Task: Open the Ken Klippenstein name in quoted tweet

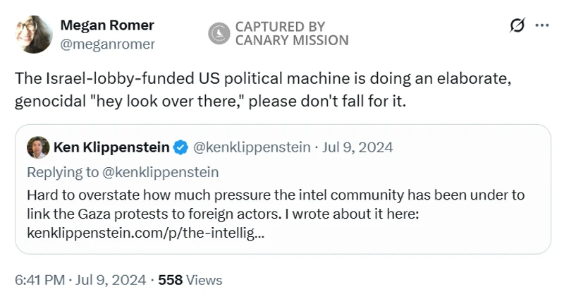Action: pos(111,147)
